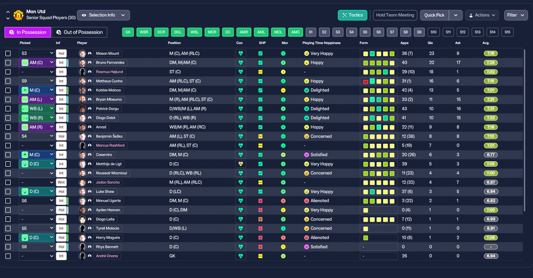Tick the checkbox for the Luke Shaw row
The image size is (533, 278).
tap(8, 192)
